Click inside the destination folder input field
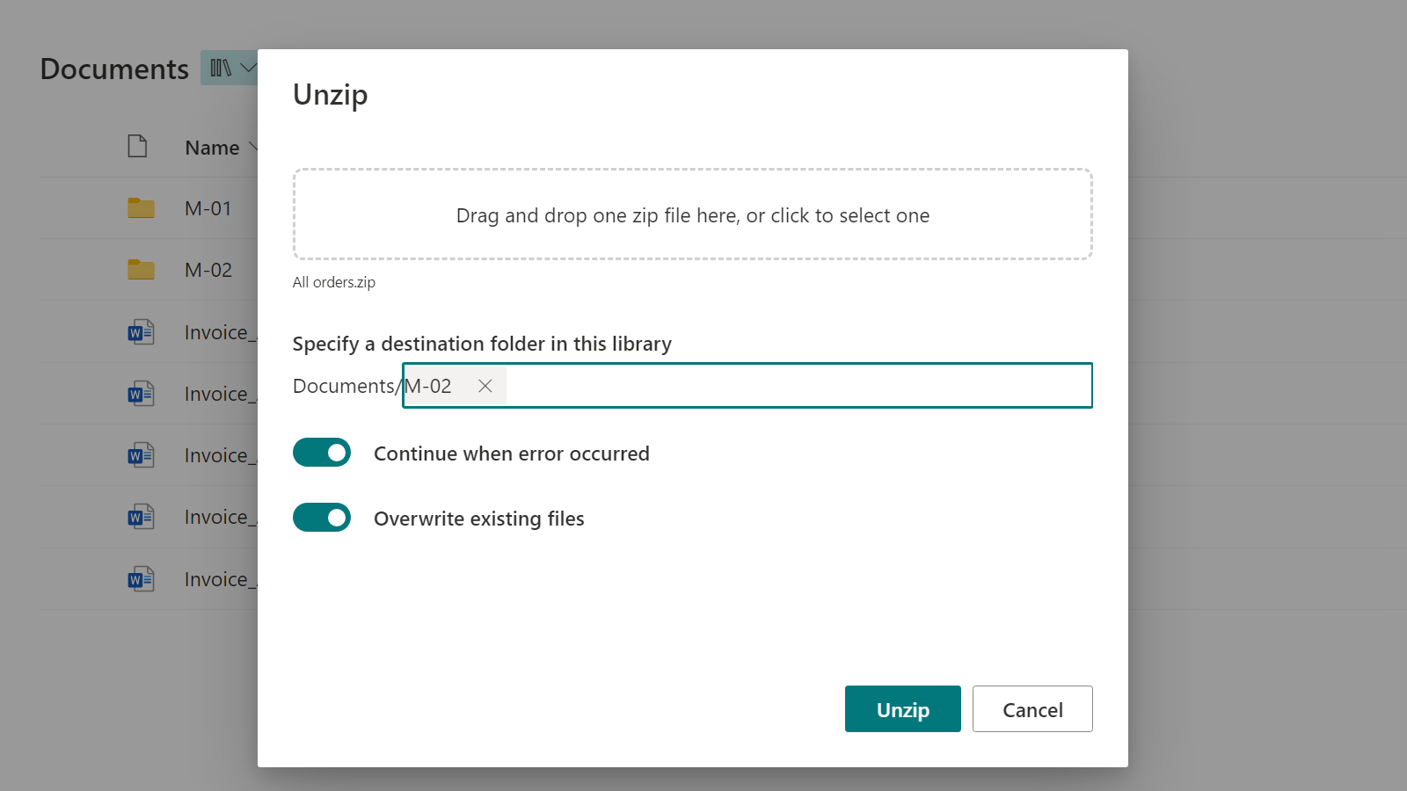Screen dimensions: 1407x791 tap(747, 385)
